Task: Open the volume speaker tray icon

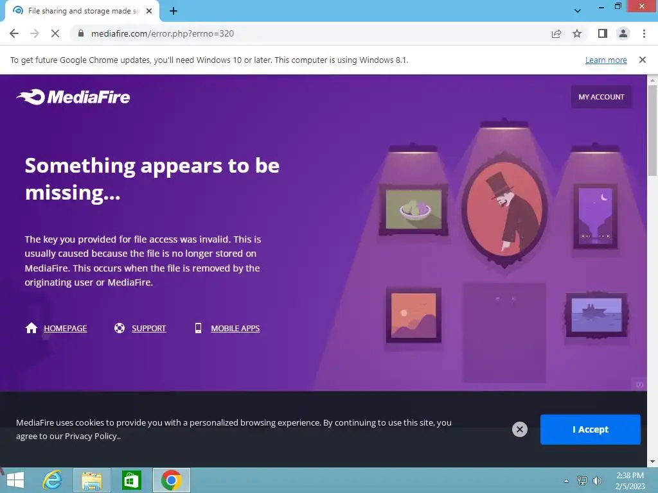Action: click(597, 480)
